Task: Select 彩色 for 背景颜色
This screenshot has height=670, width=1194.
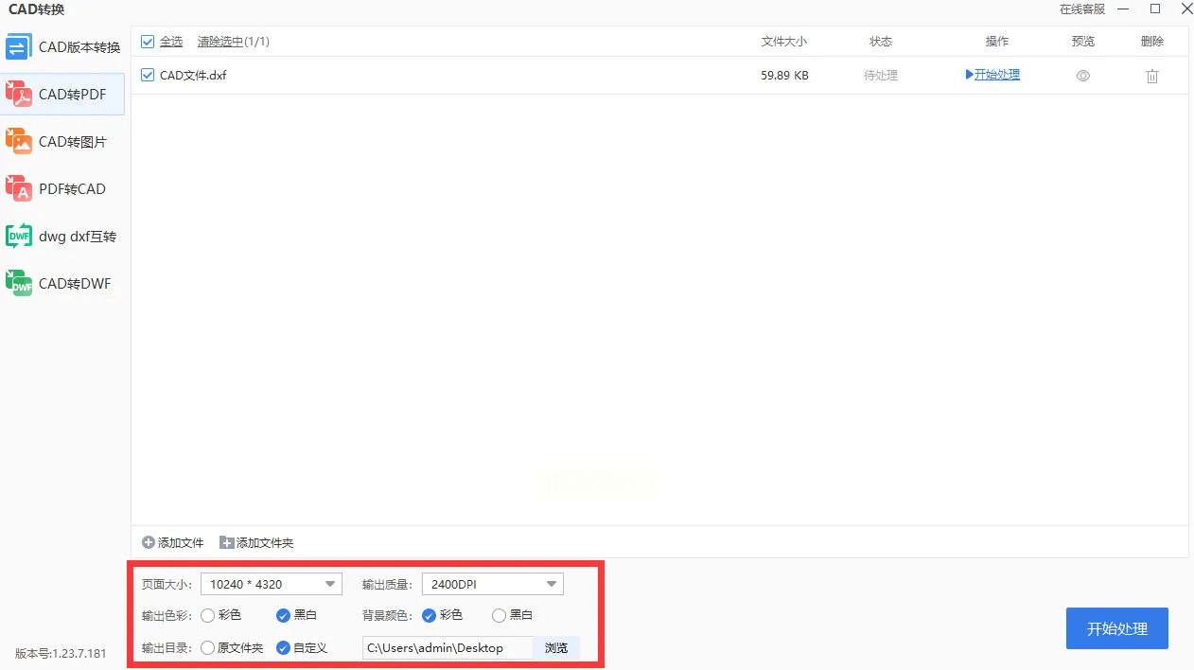Action: (x=429, y=616)
